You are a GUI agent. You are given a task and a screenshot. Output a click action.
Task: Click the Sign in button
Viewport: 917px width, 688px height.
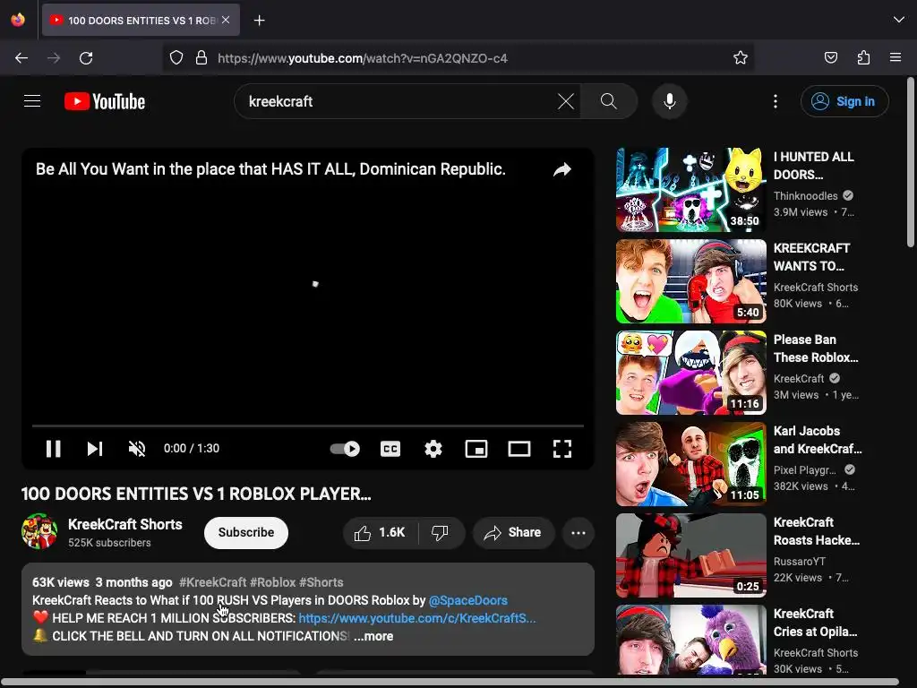click(x=844, y=101)
